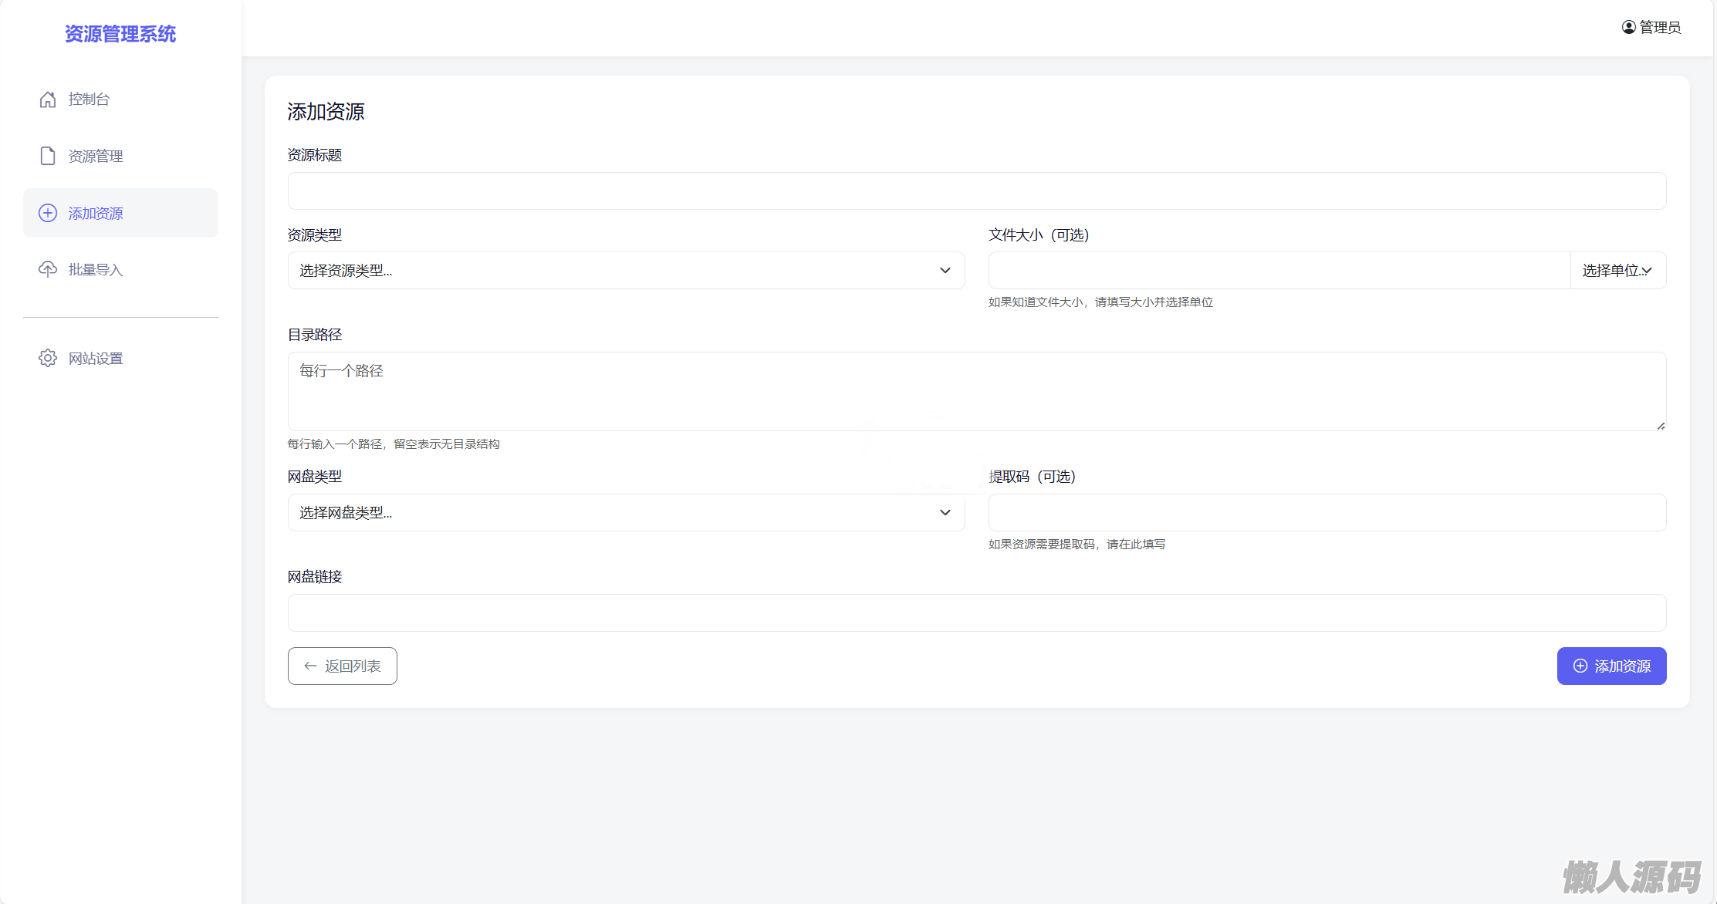Go to 资源管理 menu item
This screenshot has width=1717, height=904.
pos(96,156)
